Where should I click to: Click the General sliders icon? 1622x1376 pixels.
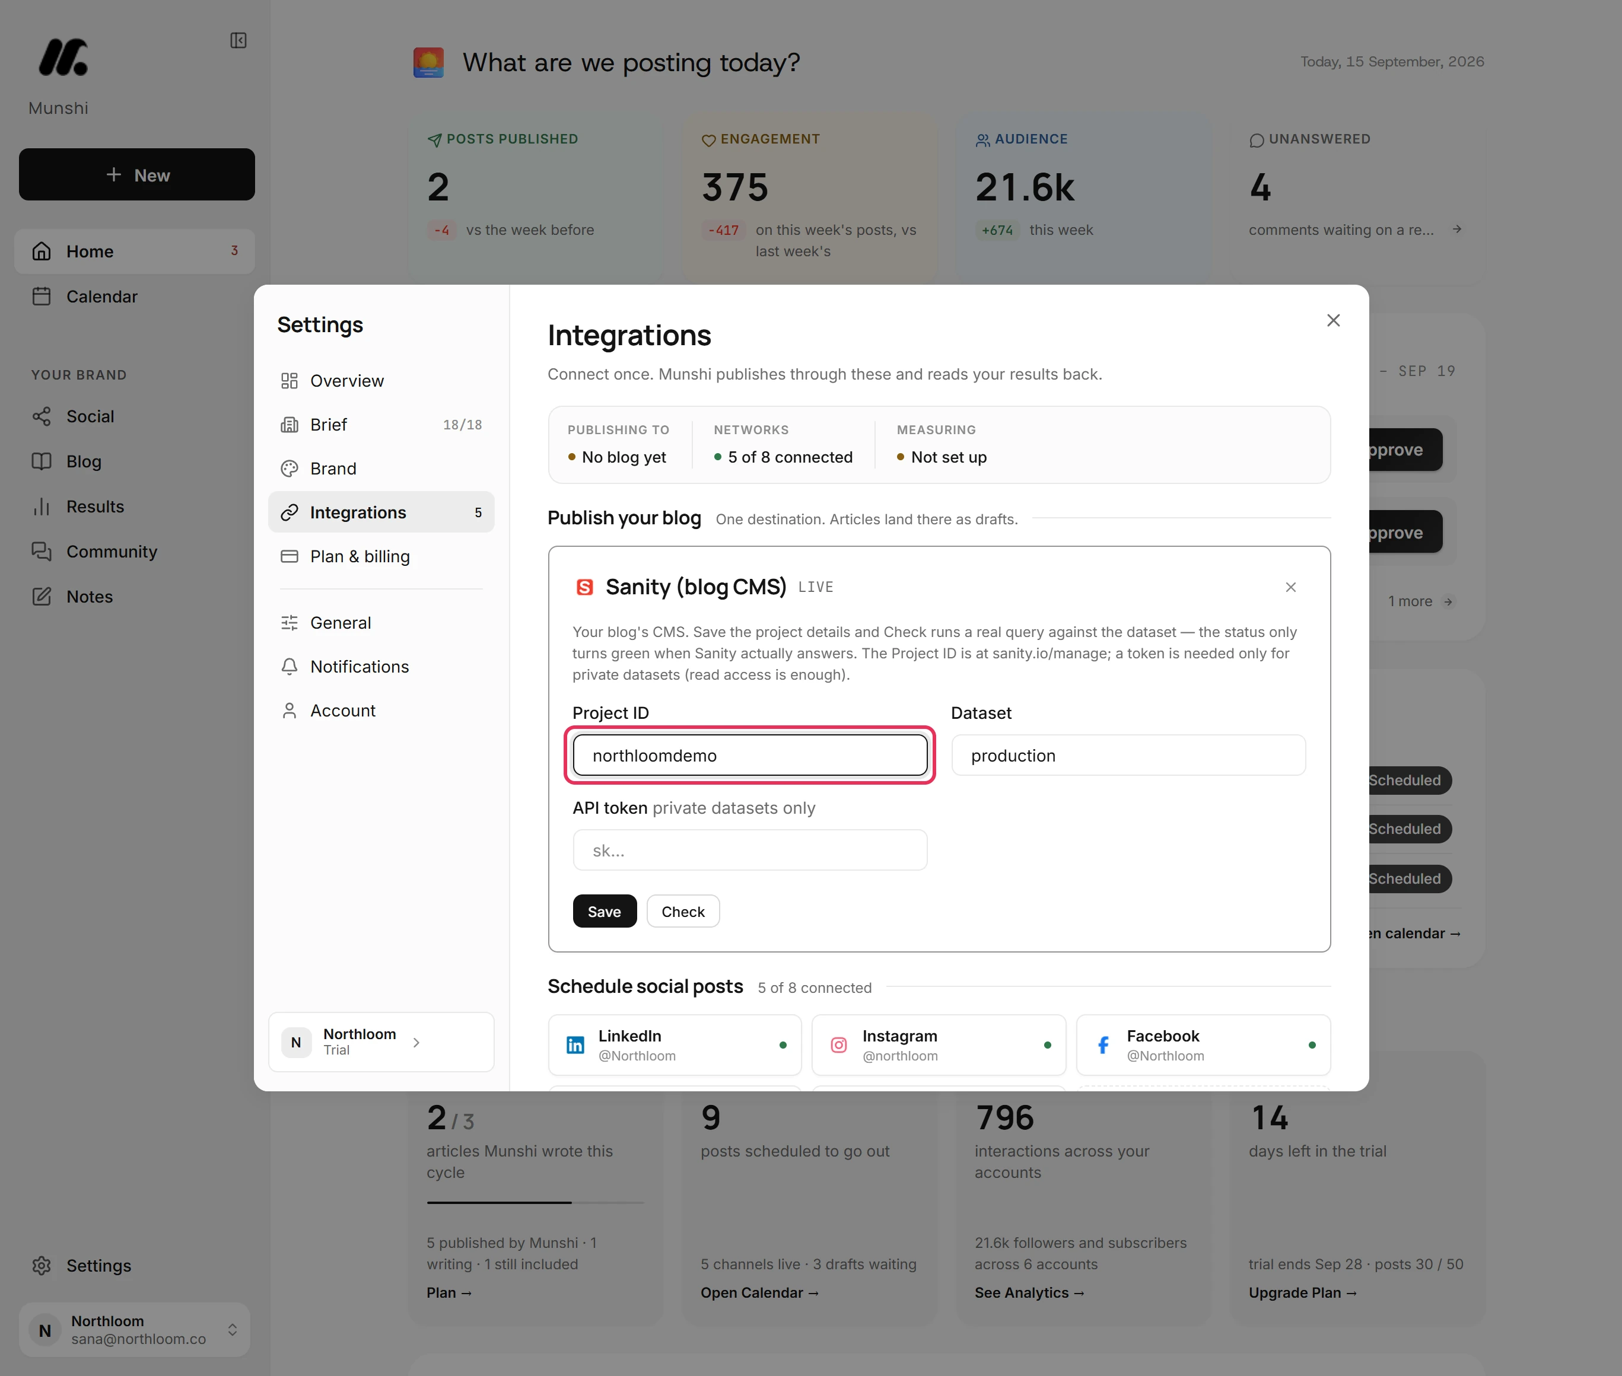point(290,623)
